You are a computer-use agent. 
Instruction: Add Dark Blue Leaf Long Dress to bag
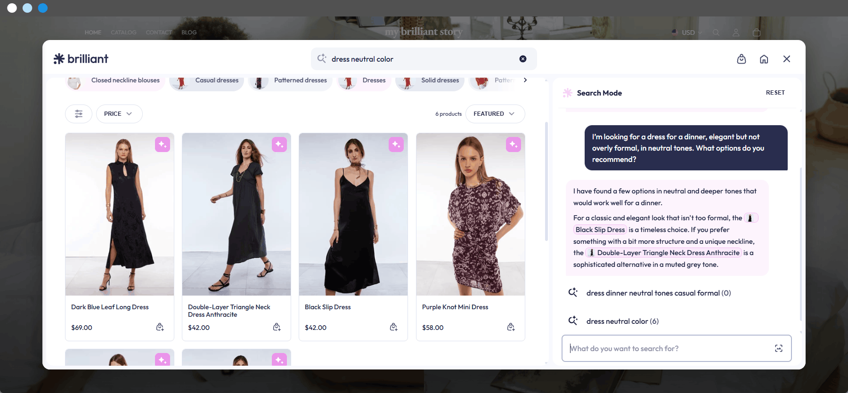tap(160, 327)
